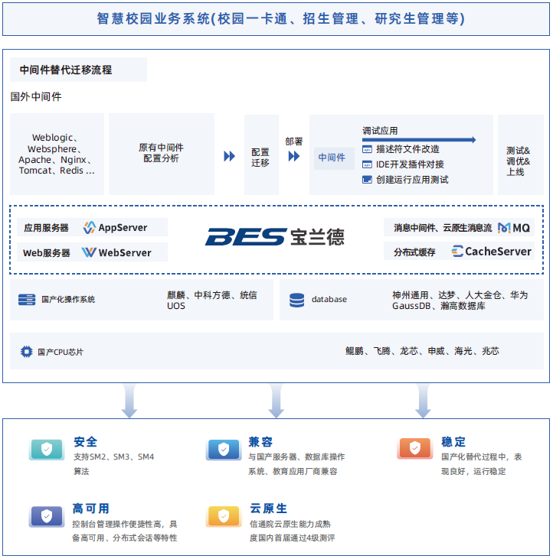
Task: Click the 稳定 orange shield icon
Action: pyautogui.click(x=415, y=448)
